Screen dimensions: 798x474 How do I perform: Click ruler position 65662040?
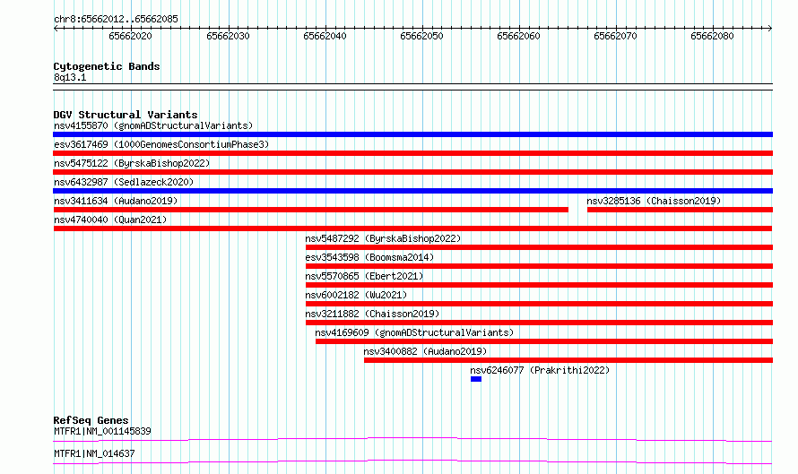(325, 36)
